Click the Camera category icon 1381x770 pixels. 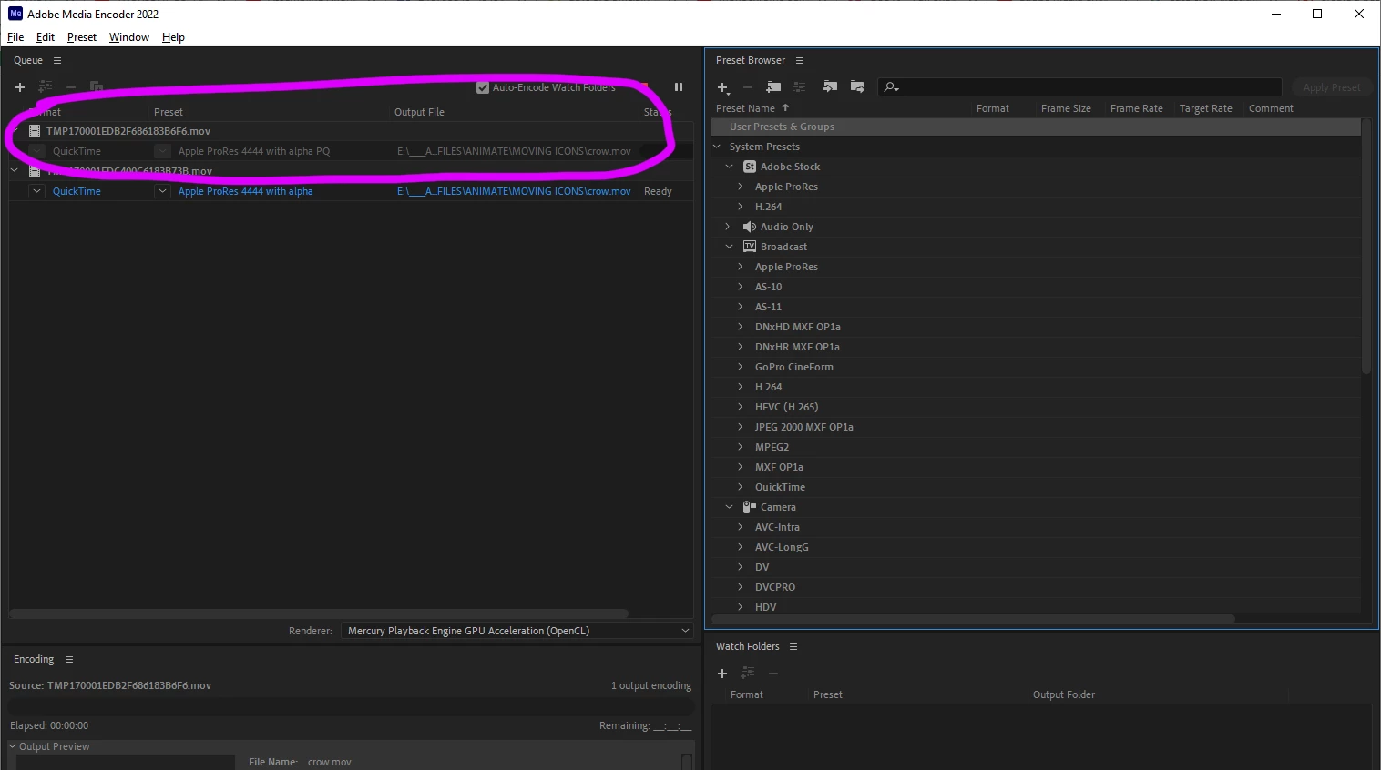click(750, 507)
